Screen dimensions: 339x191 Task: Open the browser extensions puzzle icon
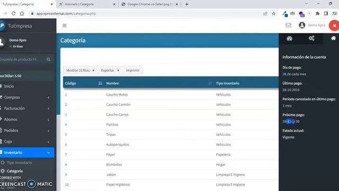click(317, 13)
